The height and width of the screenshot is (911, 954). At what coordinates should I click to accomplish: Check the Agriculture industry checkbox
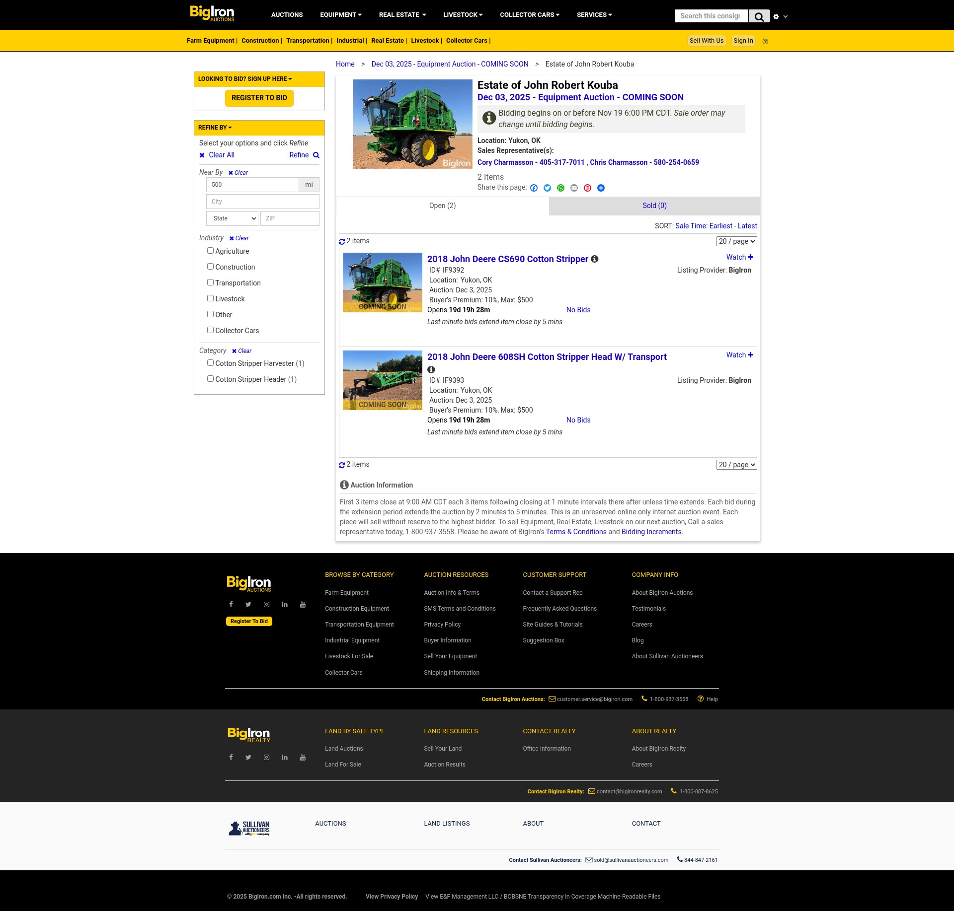[x=210, y=251]
